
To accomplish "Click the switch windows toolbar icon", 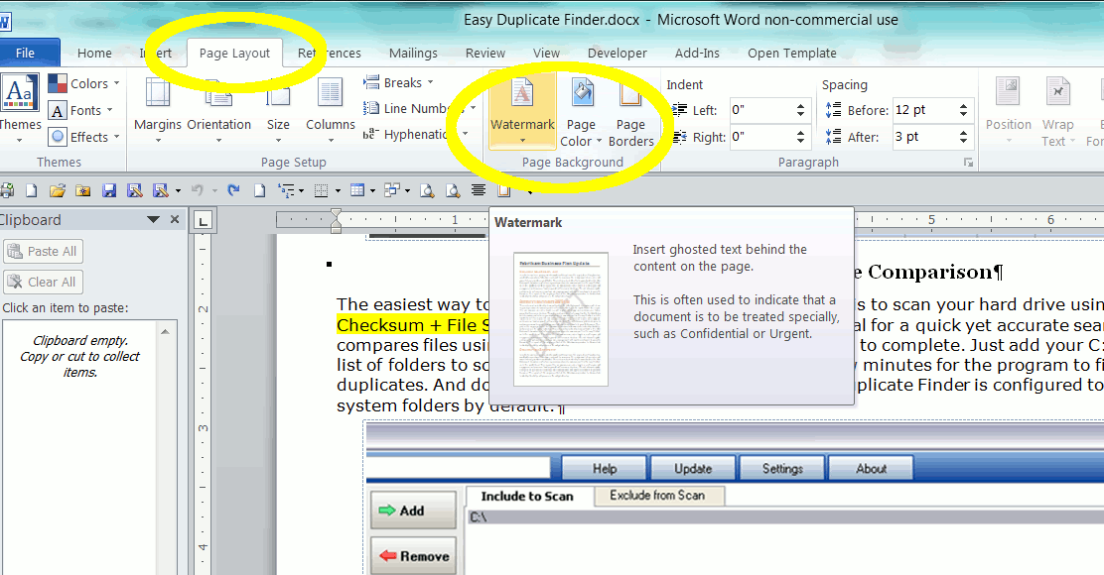I will (392, 189).
